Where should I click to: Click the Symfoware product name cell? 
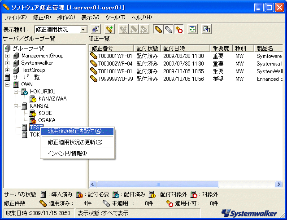tap(269, 56)
